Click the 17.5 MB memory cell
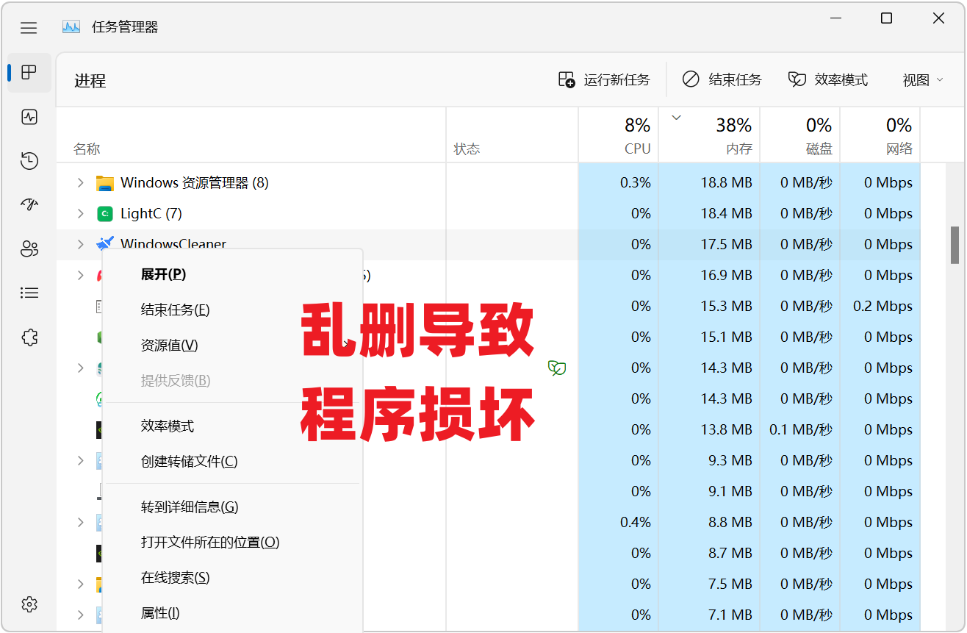 pos(709,244)
